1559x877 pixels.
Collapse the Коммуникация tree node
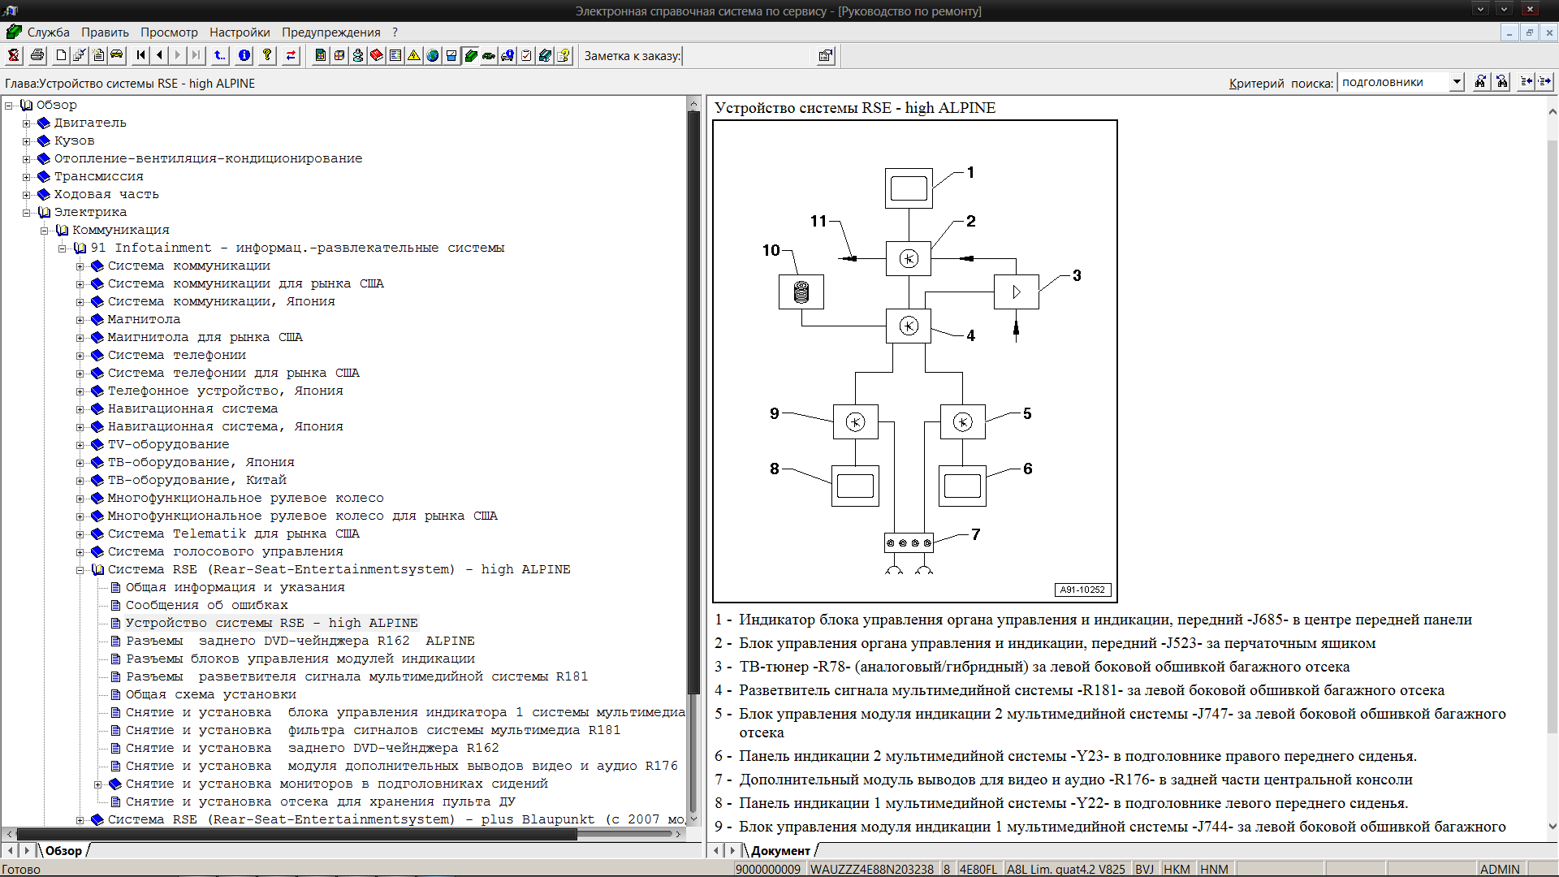[x=45, y=231]
